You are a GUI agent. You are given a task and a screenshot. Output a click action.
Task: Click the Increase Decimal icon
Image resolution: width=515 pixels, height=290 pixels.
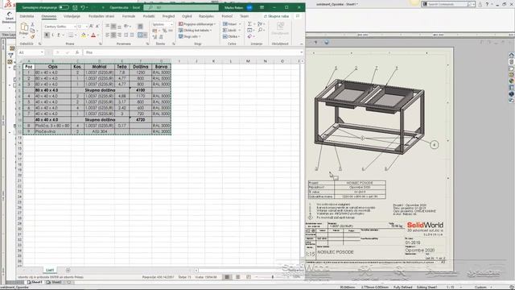coord(155,37)
